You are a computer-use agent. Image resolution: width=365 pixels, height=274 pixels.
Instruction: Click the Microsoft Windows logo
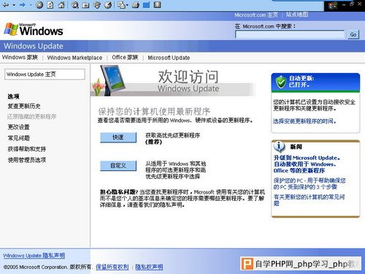point(34,29)
